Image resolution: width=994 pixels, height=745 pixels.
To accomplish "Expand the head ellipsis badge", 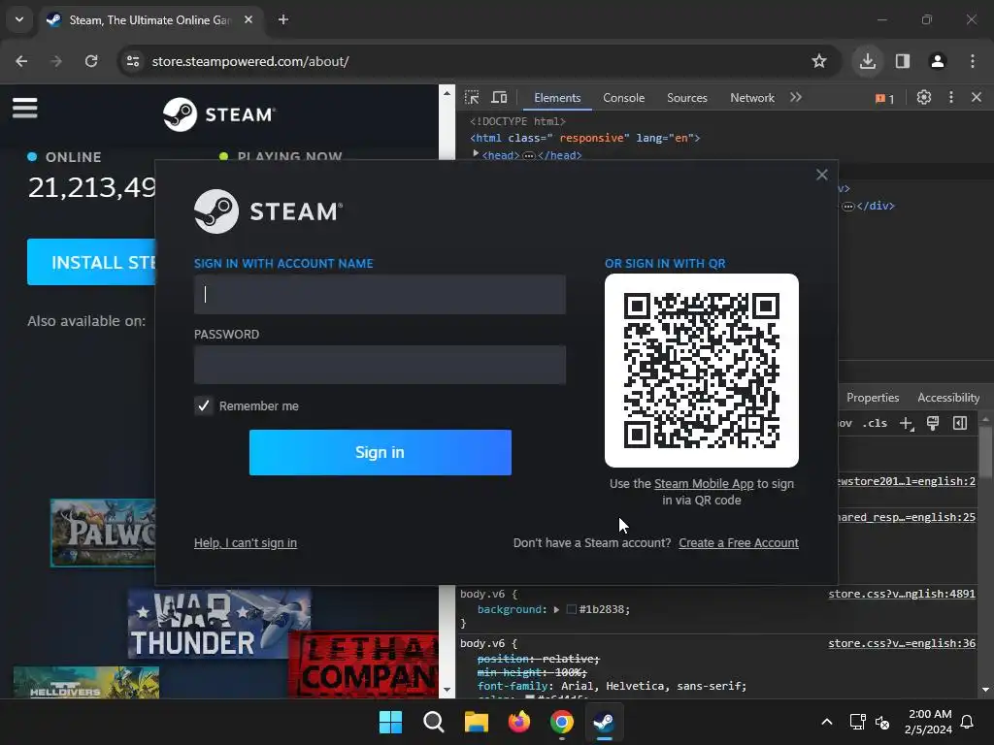I will tap(529, 155).
